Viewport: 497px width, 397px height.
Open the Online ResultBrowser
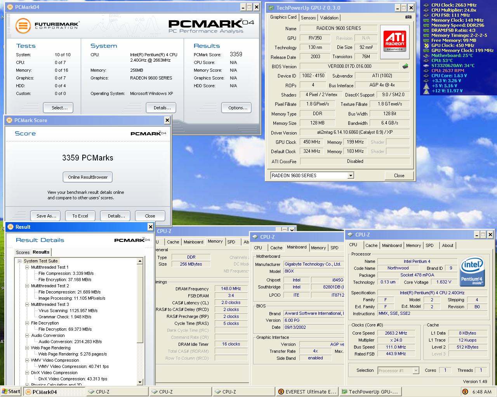pos(88,177)
